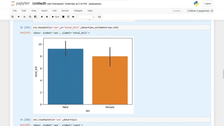
Task: Move selected cell up arrow
Action: point(42,17)
